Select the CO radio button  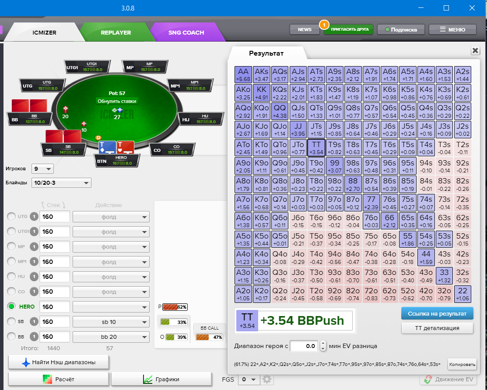coord(11,292)
